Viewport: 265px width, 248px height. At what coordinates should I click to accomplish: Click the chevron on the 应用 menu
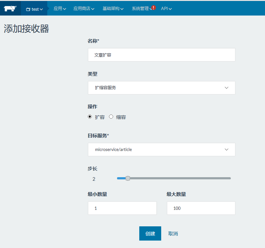coord(64,9)
